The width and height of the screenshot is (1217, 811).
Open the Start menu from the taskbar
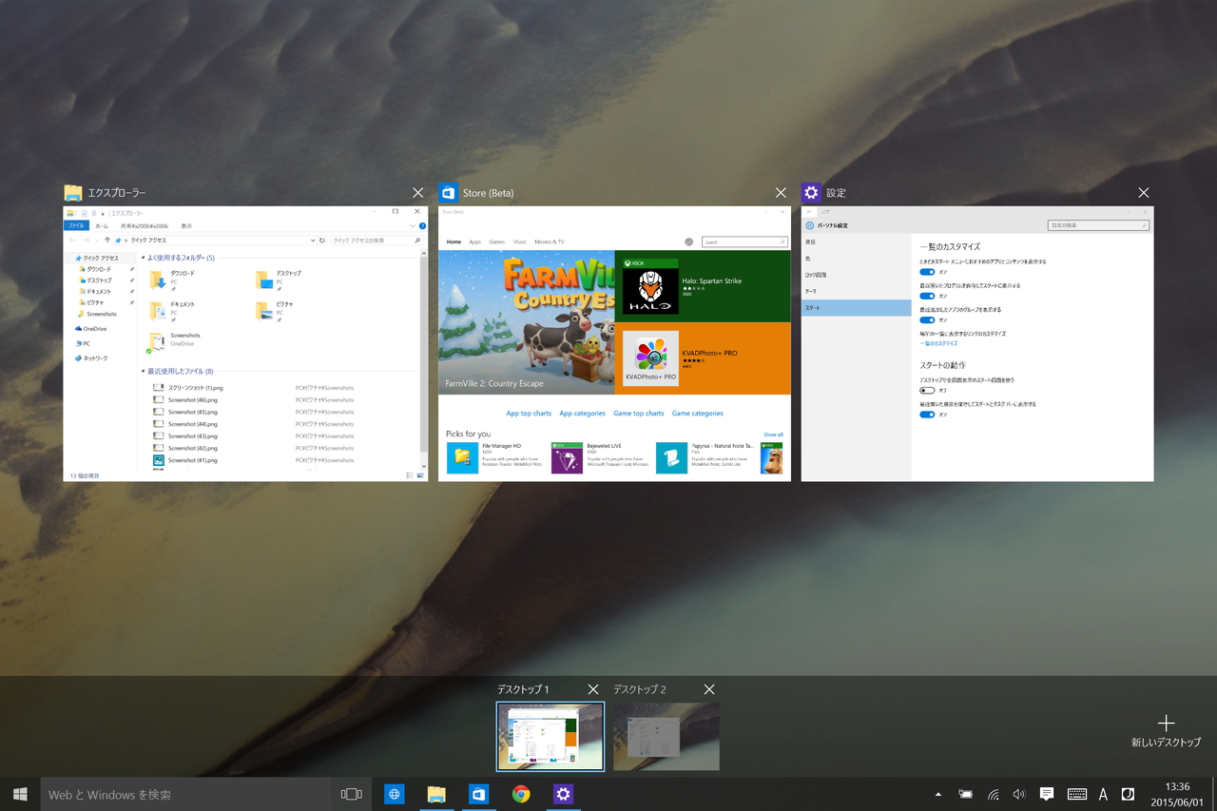click(20, 794)
